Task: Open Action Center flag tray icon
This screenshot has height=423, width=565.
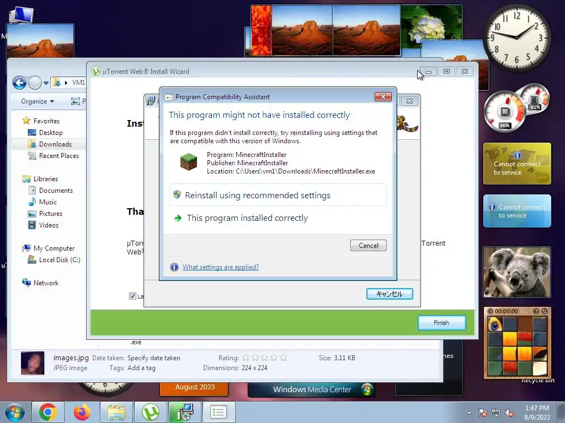Action: pyautogui.click(x=483, y=413)
